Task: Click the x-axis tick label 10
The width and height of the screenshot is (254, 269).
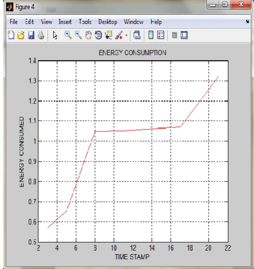Action: [x=114, y=248]
